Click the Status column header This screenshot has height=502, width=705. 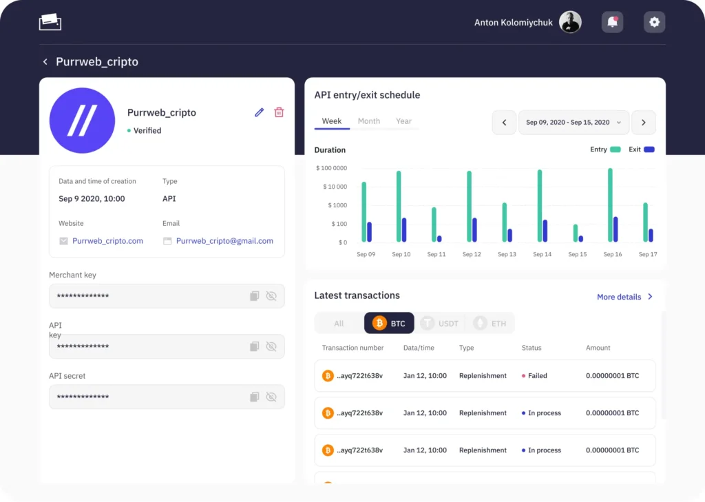point(531,348)
